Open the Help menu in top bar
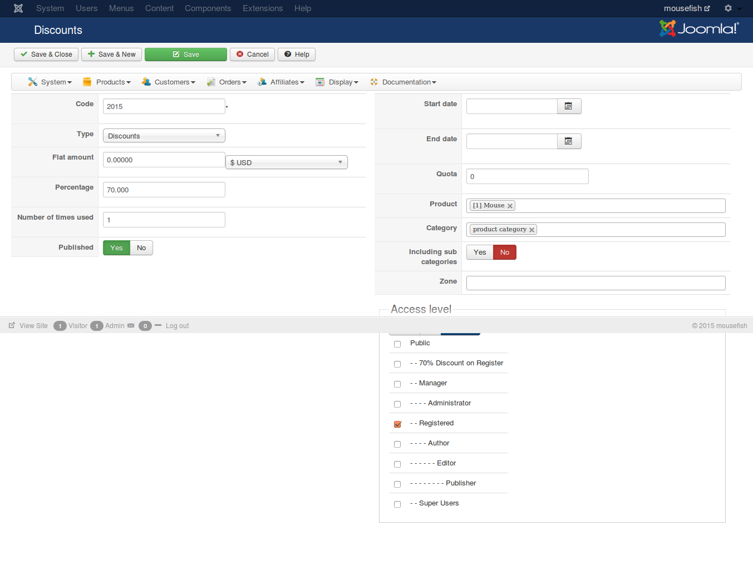Viewport: 753px width, 565px height. 303,8
